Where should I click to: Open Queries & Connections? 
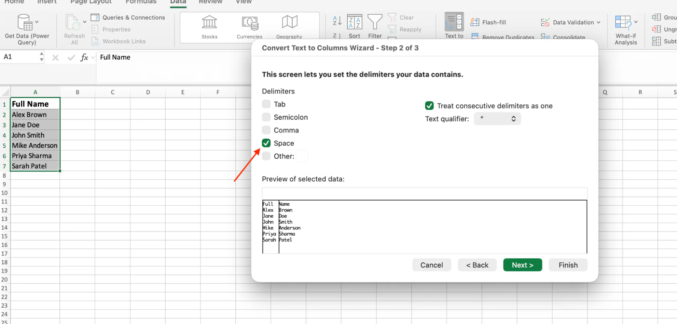pyautogui.click(x=128, y=17)
